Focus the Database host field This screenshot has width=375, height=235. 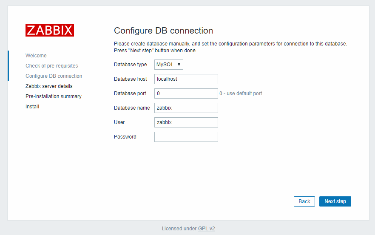[186, 79]
